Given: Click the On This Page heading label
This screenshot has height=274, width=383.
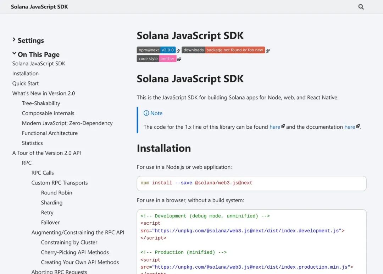Looking at the screenshot, I should pos(39,54).
